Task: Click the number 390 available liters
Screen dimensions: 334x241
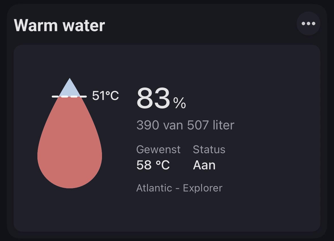Action: click(148, 125)
